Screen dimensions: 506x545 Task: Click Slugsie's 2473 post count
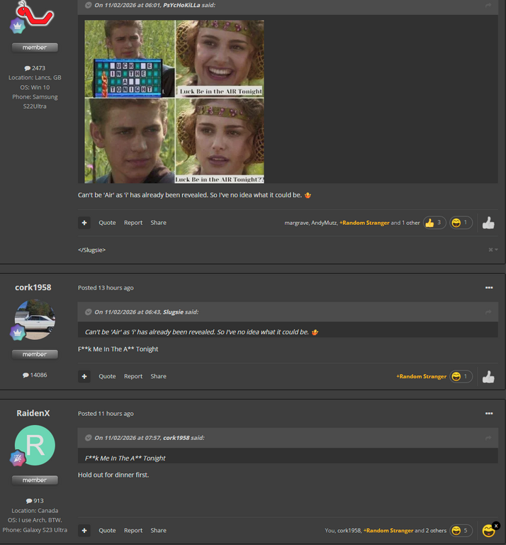pyautogui.click(x=35, y=68)
